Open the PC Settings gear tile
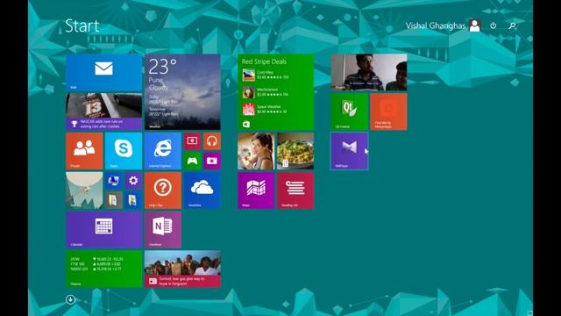Screen dimensions: 561x316 click(x=133, y=181)
